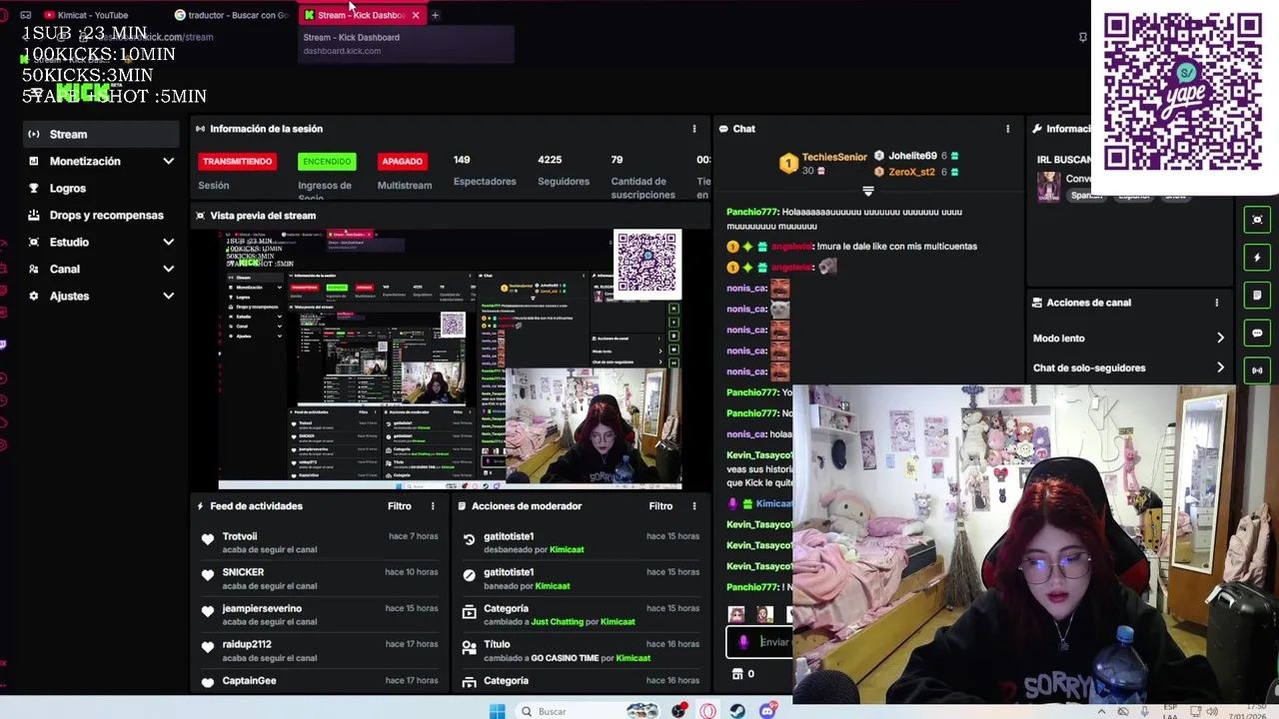The width and height of the screenshot is (1279, 719).
Task: Click jeampierseverino entry in activity feed
Action: pos(320,614)
